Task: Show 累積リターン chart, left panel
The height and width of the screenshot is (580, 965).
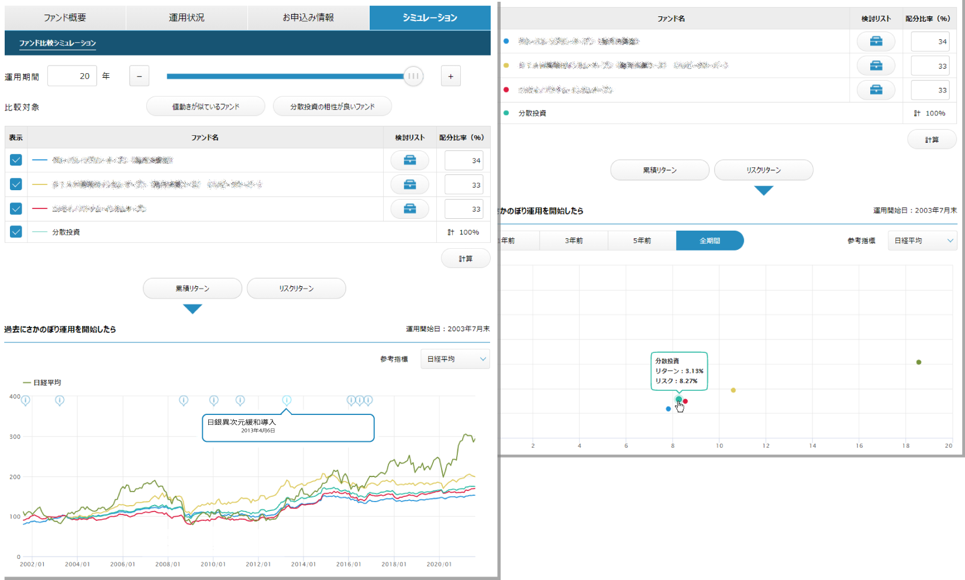Action: 192,289
